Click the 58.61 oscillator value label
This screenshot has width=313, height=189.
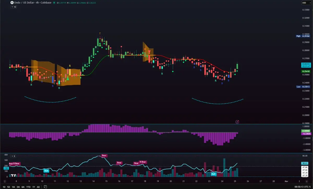pos(305,163)
